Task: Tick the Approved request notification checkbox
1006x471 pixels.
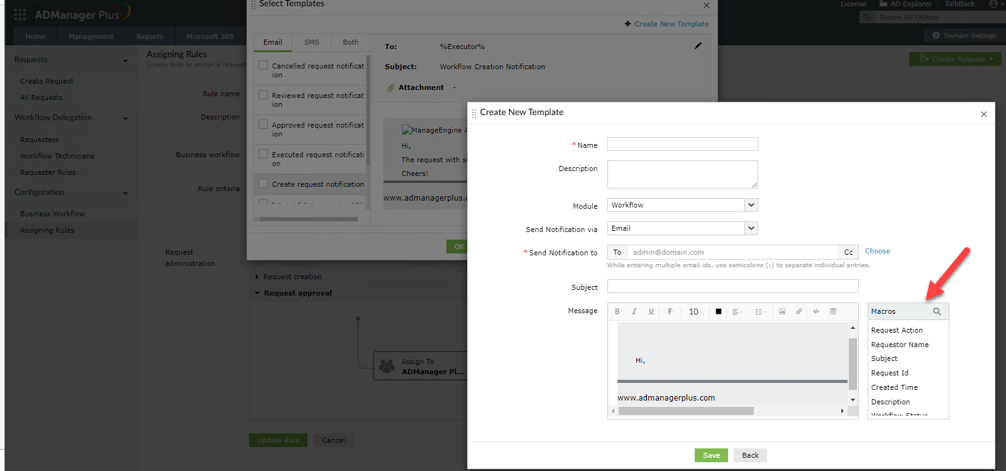Action: click(263, 125)
